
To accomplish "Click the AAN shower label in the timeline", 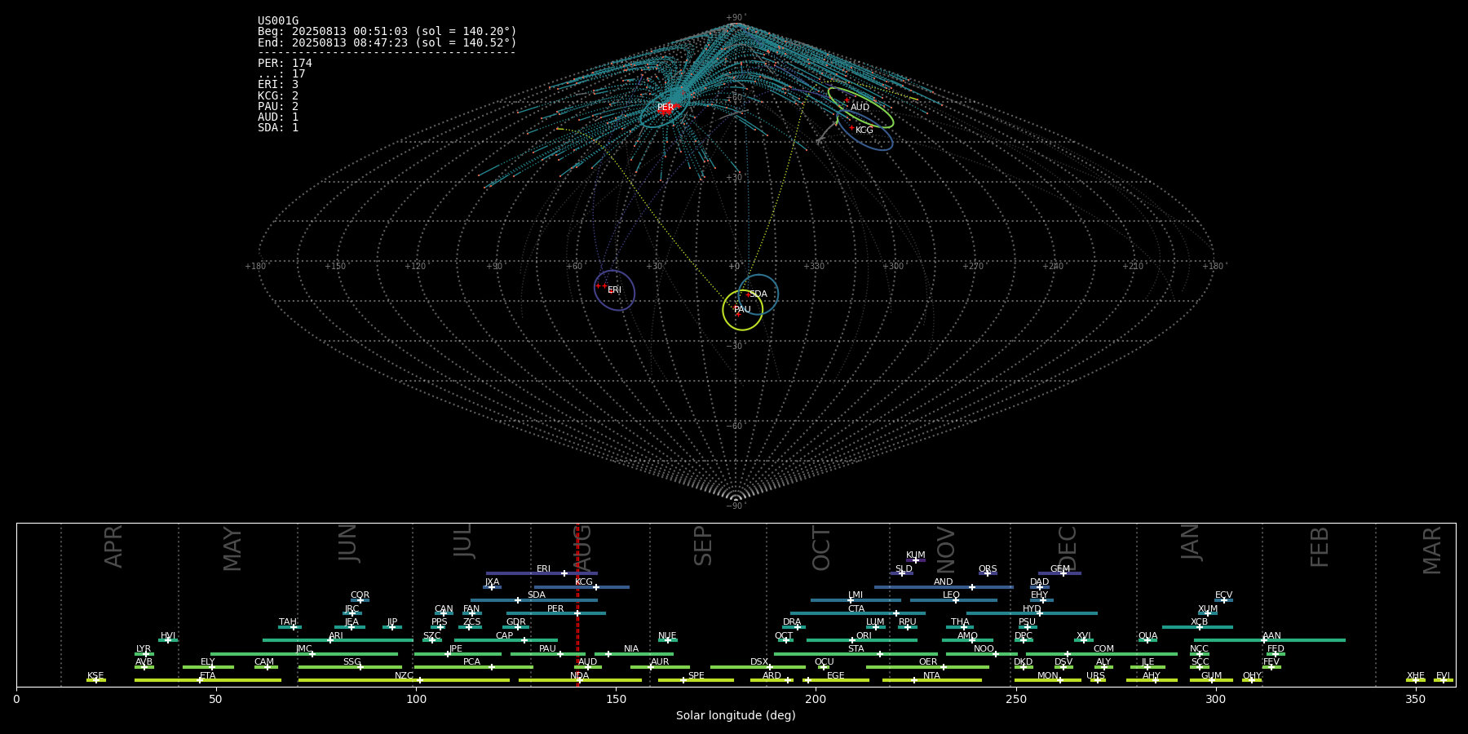I will pos(1271,636).
